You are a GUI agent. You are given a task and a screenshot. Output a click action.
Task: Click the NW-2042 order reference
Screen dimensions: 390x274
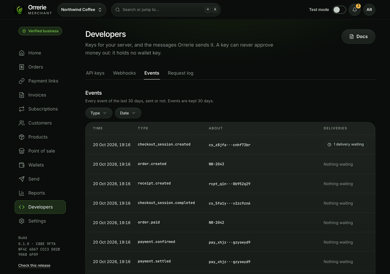pos(216,223)
